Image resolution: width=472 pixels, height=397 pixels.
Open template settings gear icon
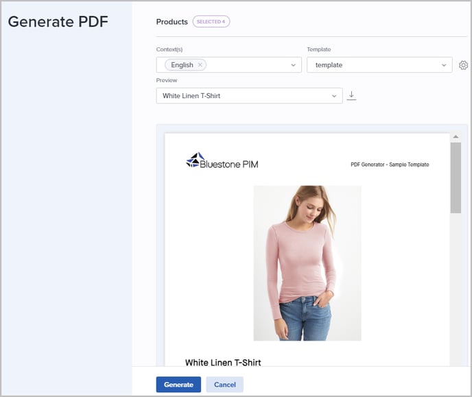point(463,65)
